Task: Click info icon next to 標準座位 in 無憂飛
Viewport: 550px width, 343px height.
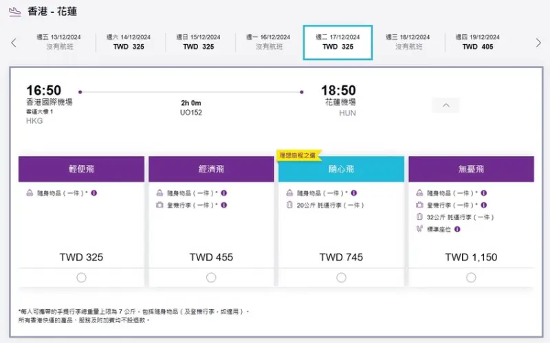Action: (457, 229)
